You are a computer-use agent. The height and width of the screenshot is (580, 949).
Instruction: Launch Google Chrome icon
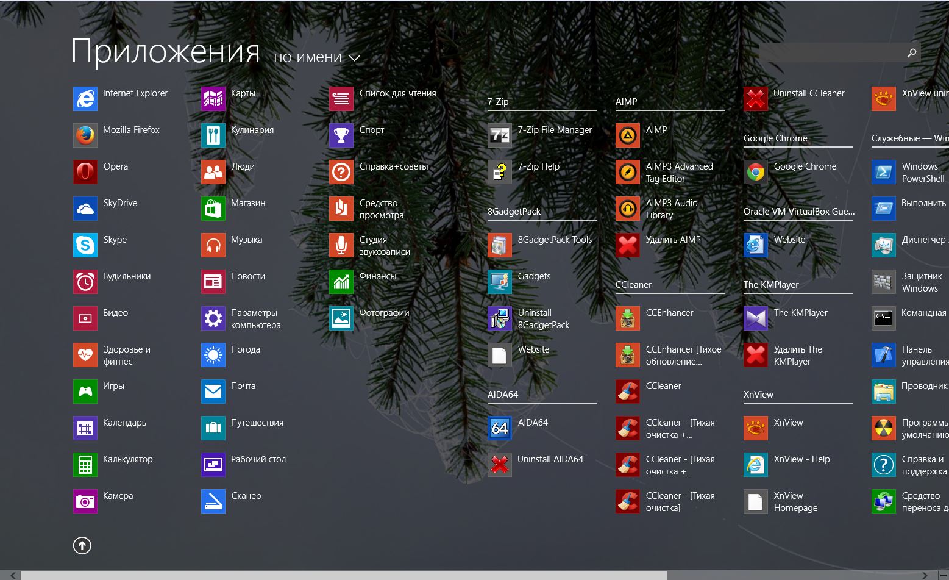point(756,172)
